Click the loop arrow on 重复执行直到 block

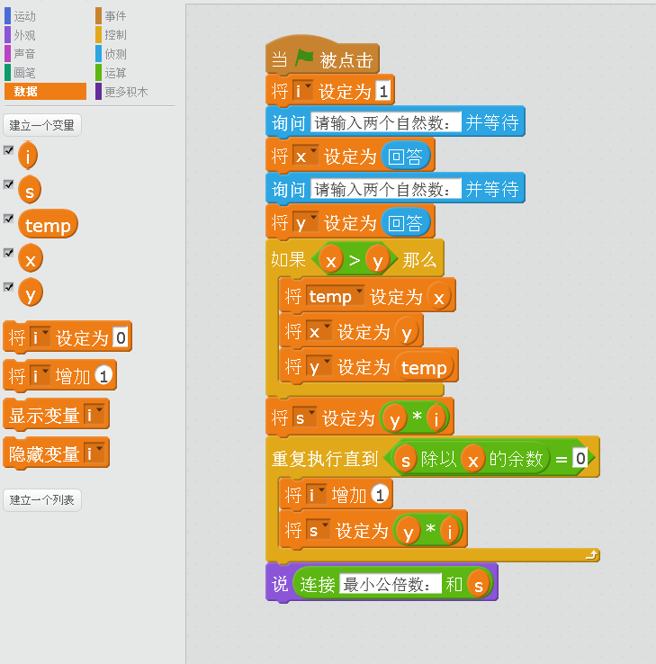[x=591, y=554]
